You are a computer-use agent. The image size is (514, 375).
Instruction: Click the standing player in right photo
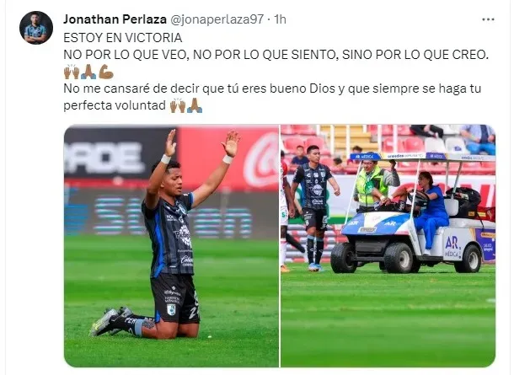[315, 208]
